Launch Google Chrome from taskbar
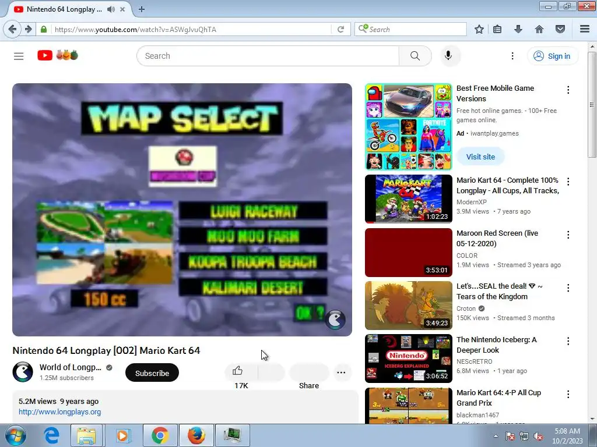 [x=160, y=435]
